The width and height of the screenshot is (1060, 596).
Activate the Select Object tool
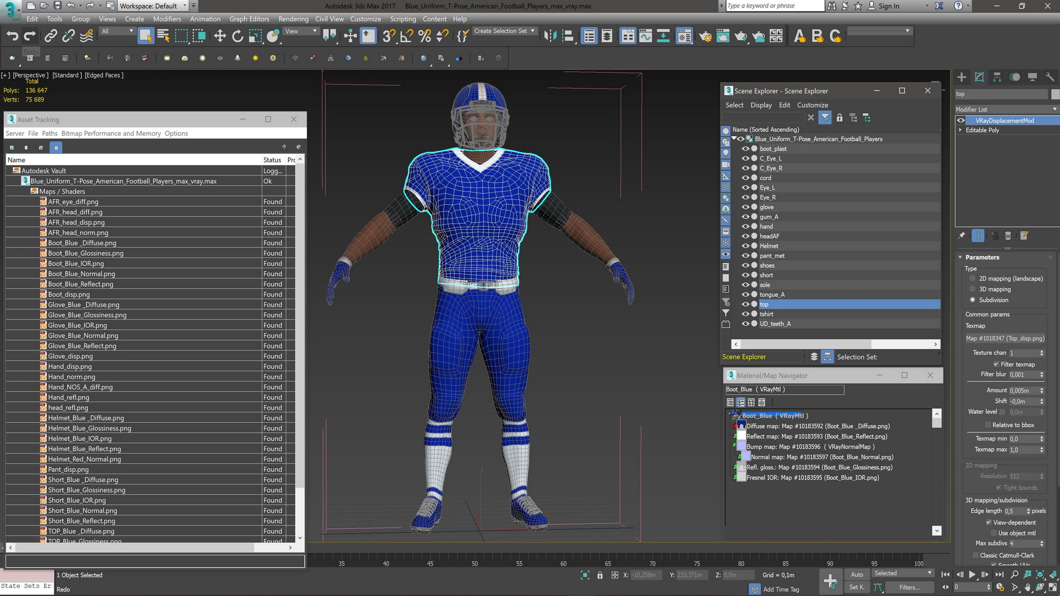145,36
